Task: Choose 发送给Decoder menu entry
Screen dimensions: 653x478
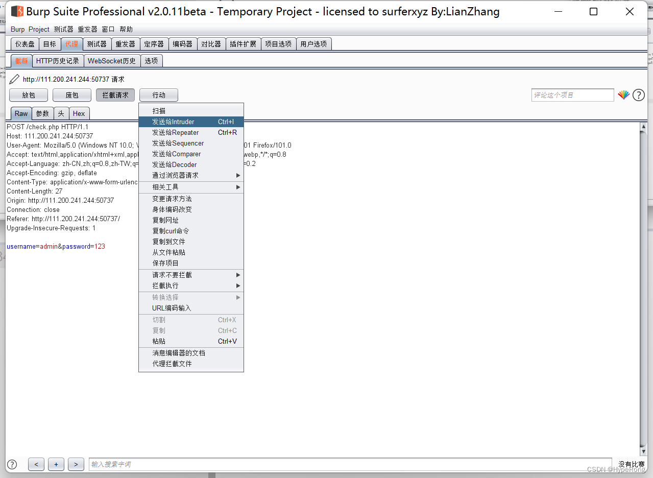Action: click(191, 164)
